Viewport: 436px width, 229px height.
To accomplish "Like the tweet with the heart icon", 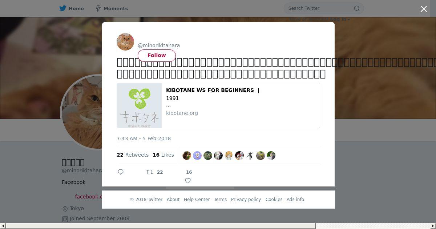I will coord(188,181).
